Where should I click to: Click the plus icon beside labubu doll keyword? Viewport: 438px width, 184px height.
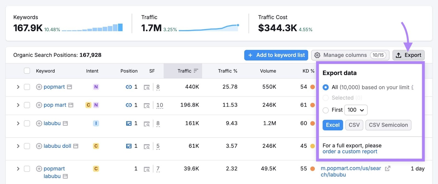click(39, 146)
